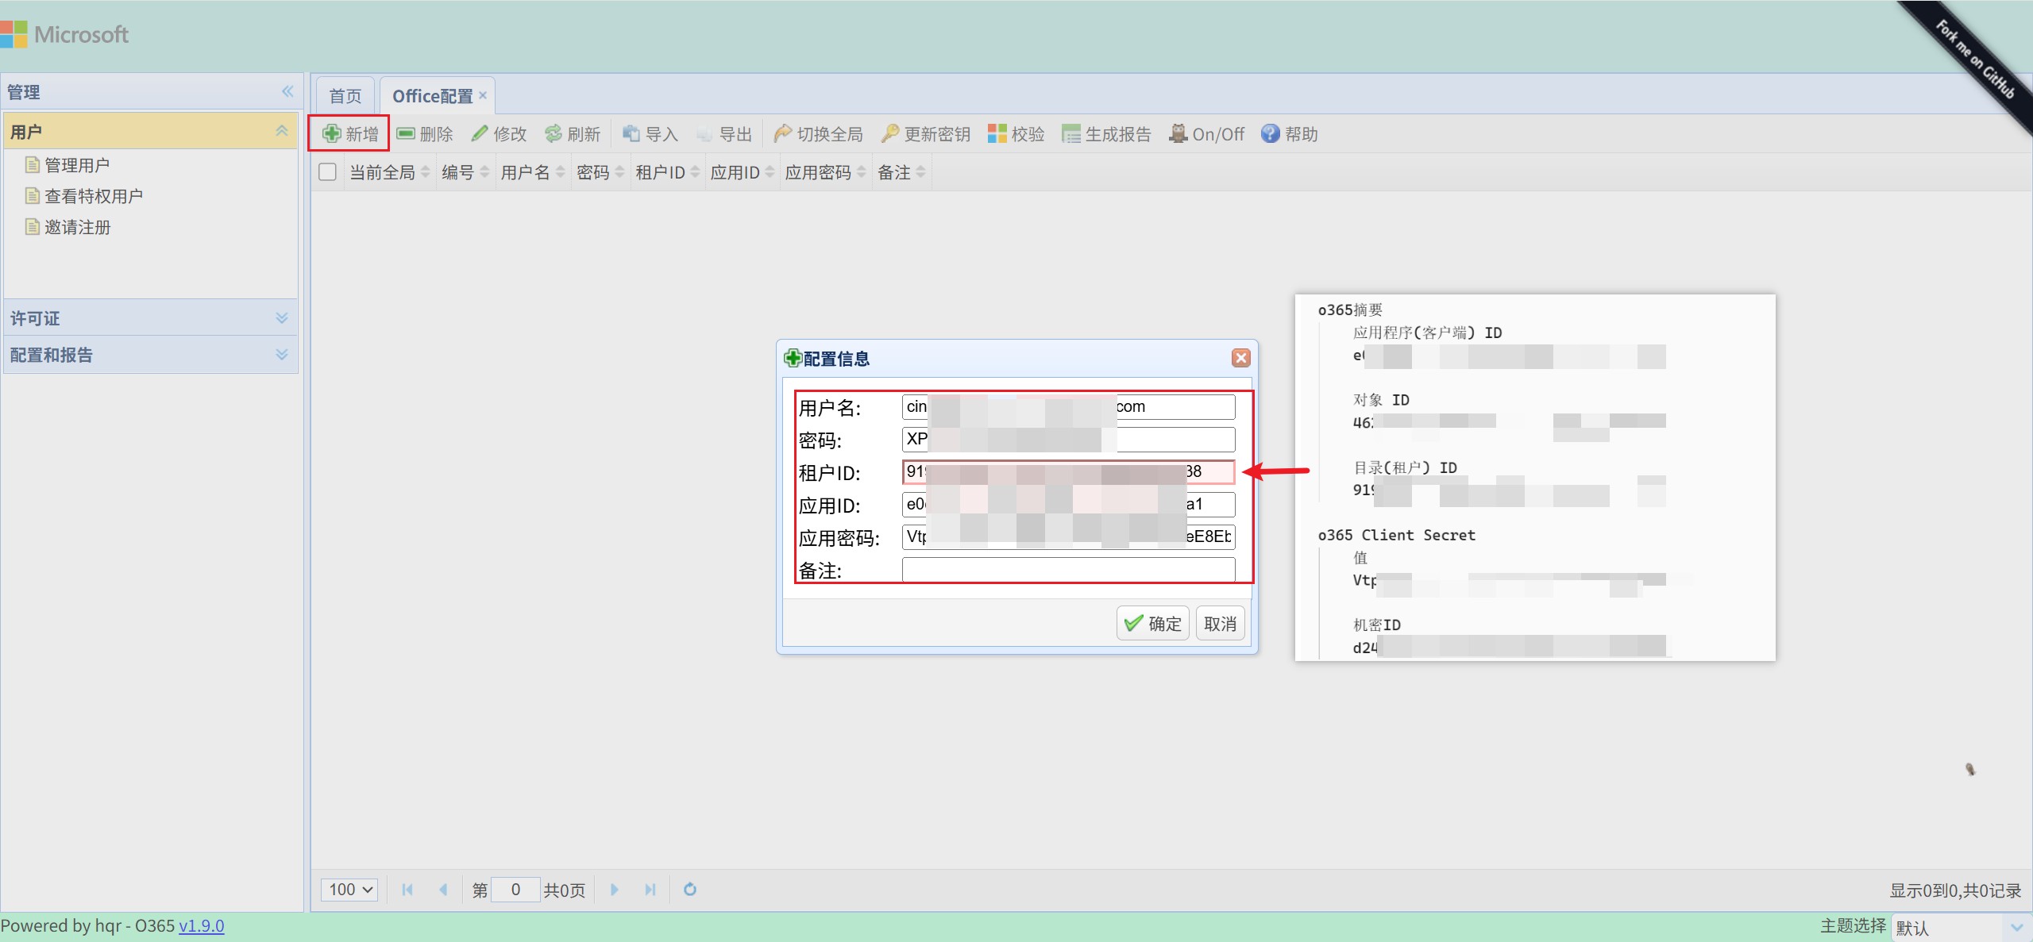Close the Office配置 tab

[x=483, y=94]
